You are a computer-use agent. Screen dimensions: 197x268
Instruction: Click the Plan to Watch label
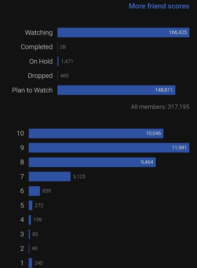(x=32, y=90)
